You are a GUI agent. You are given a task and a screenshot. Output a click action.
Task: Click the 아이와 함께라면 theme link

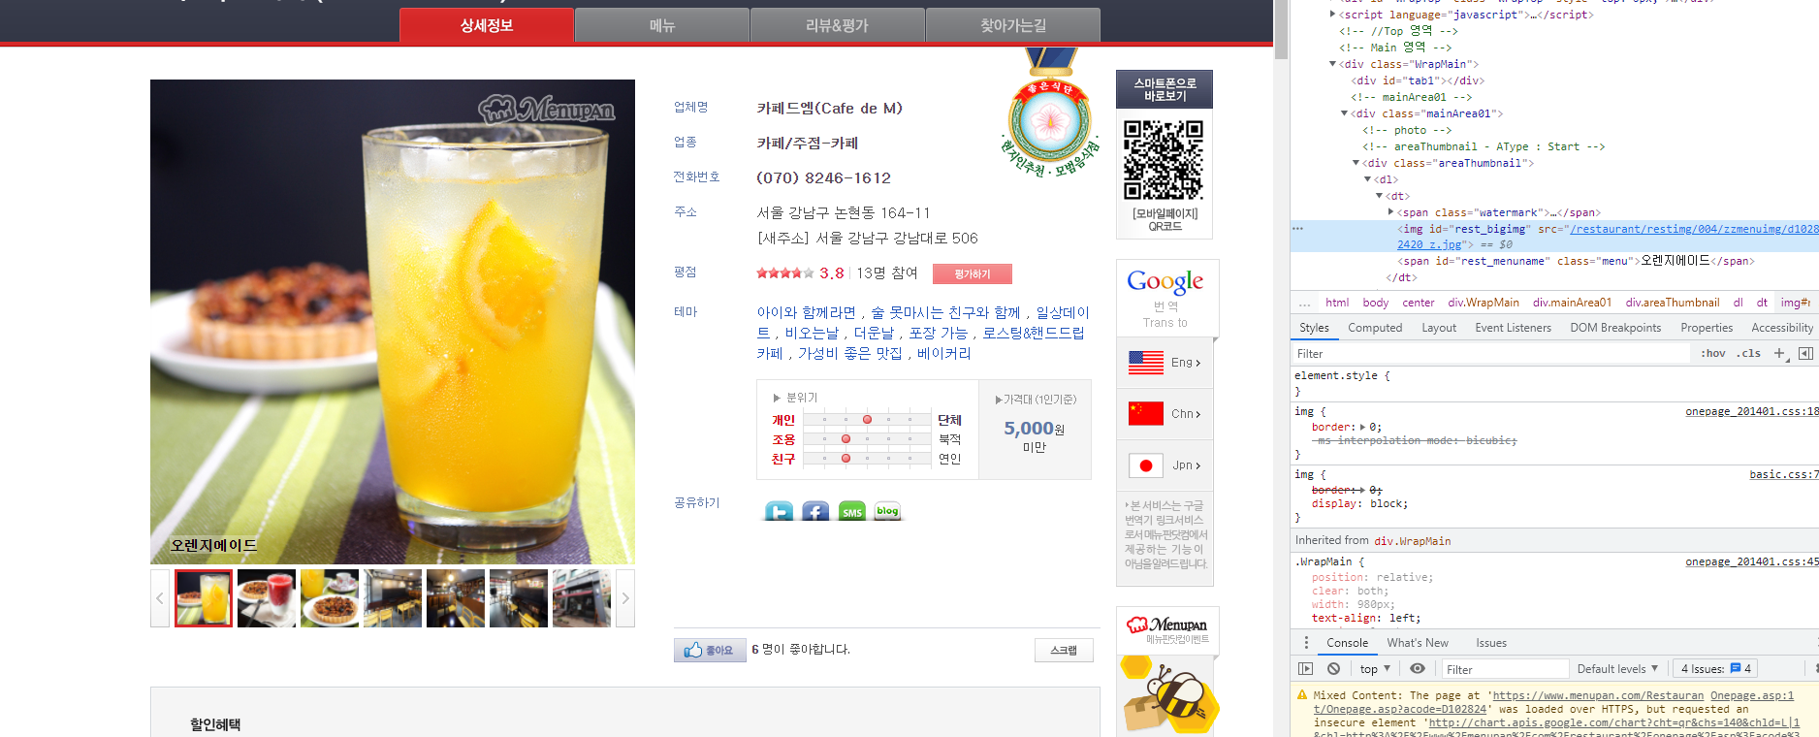point(807,312)
